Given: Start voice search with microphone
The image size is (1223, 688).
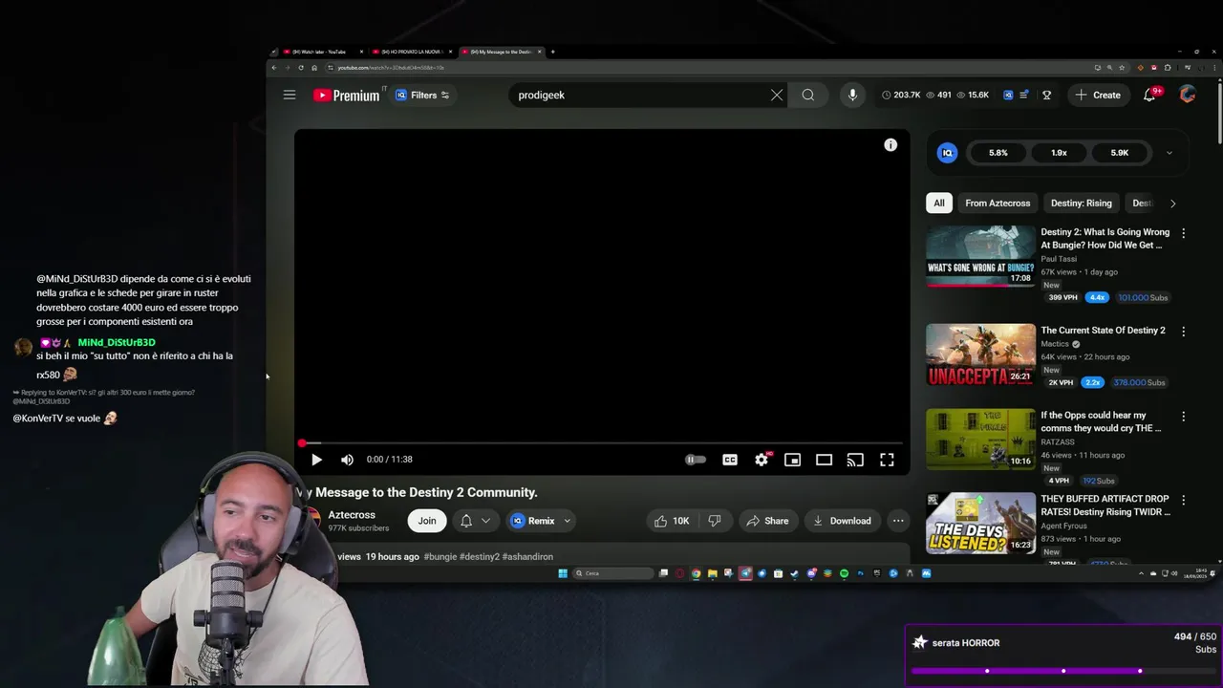Looking at the screenshot, I should [x=852, y=95].
